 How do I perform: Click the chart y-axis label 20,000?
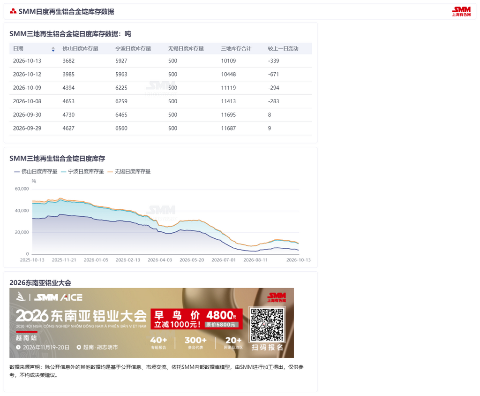point(22,232)
